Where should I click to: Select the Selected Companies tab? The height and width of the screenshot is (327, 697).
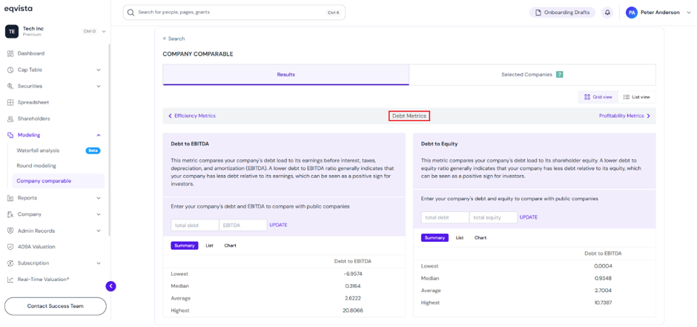[x=532, y=75]
